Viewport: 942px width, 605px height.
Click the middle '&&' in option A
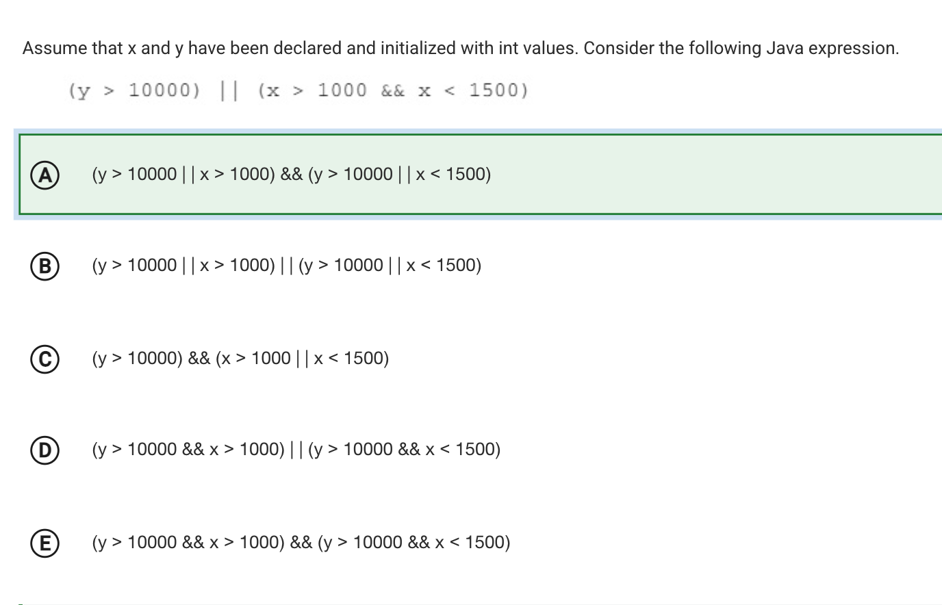click(x=292, y=175)
